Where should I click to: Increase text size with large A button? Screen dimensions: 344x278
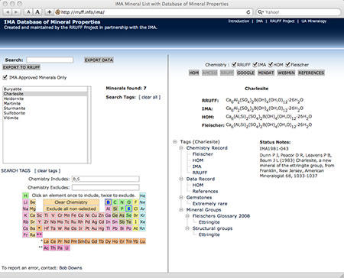(37, 12)
